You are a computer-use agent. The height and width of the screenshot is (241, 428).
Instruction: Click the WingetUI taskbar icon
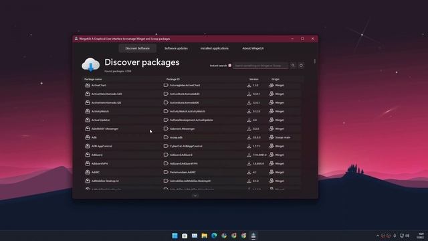coord(253,236)
